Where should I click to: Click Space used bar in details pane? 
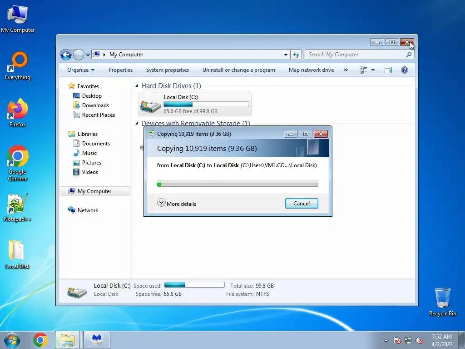[x=194, y=285]
